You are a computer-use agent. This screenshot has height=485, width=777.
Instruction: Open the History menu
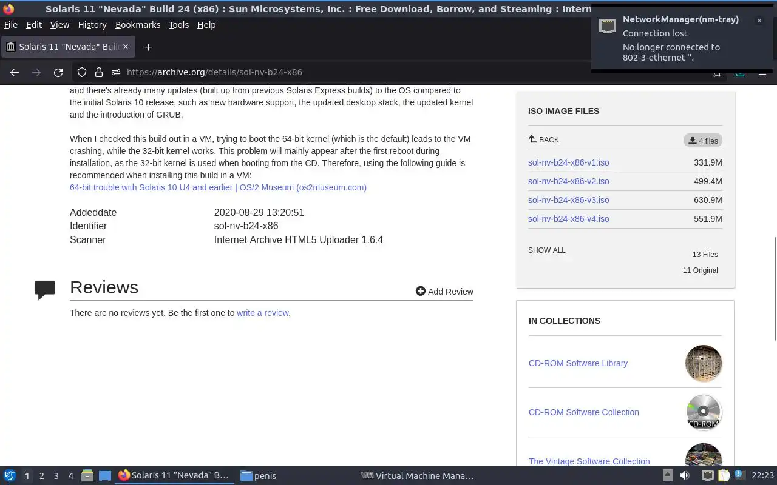point(92,25)
